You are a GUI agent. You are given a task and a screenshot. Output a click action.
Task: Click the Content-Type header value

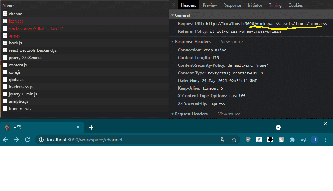[235, 73]
